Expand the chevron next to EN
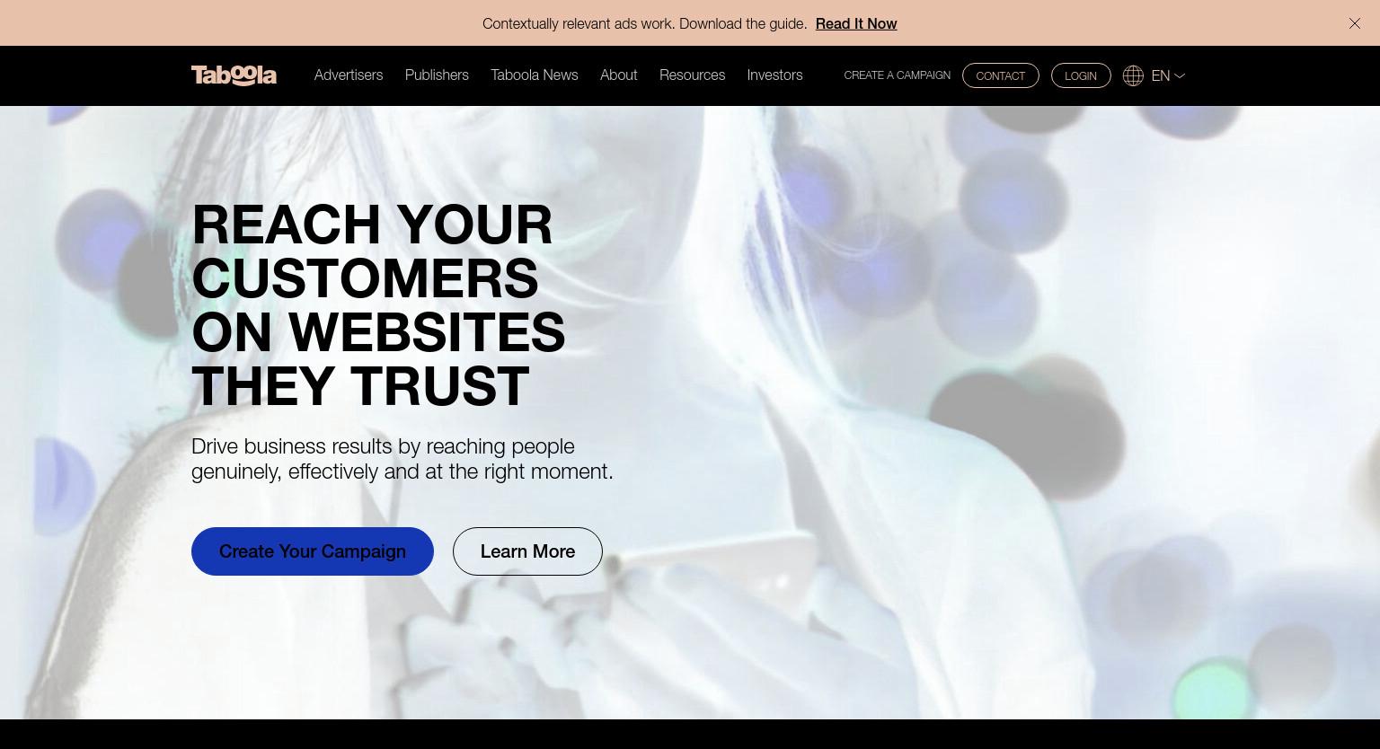The image size is (1380, 749). tap(1180, 76)
